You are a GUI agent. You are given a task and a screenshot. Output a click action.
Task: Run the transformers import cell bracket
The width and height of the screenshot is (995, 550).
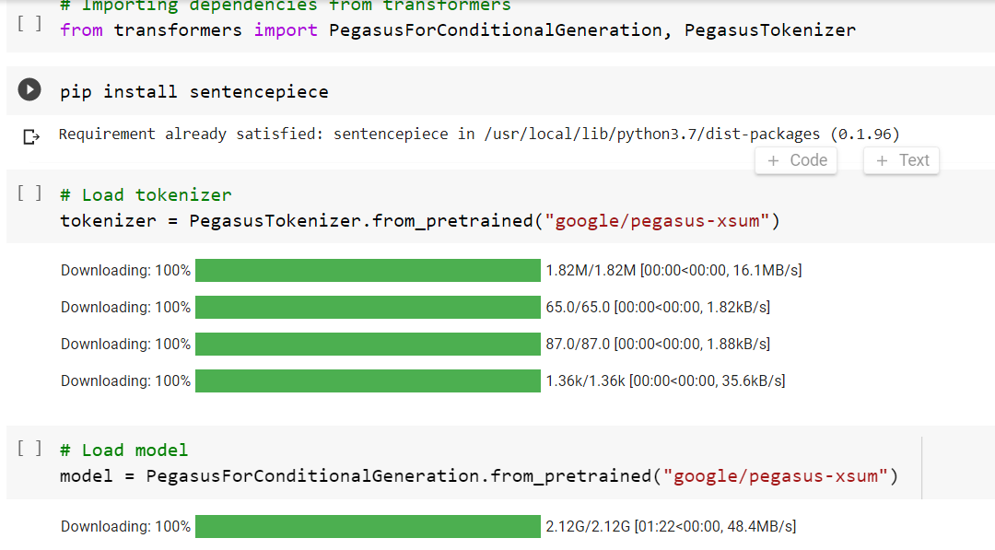(29, 22)
